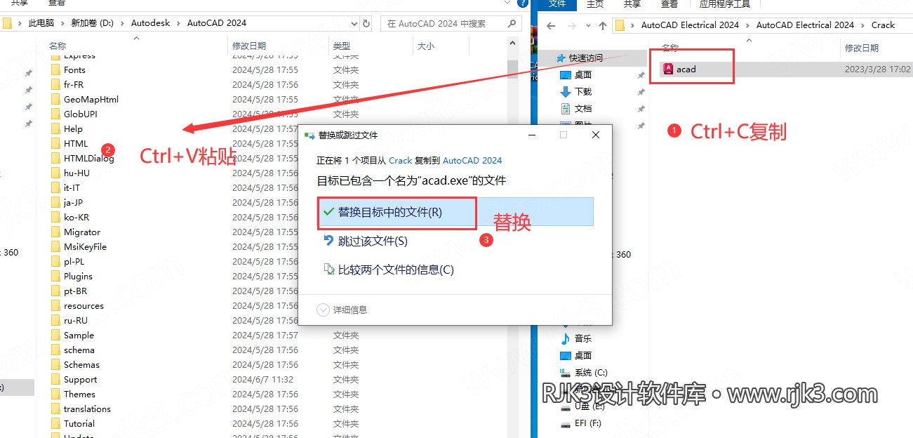Viewport: 913px width, 438px height.
Task: Click the search magnifier icon
Action: [511, 23]
